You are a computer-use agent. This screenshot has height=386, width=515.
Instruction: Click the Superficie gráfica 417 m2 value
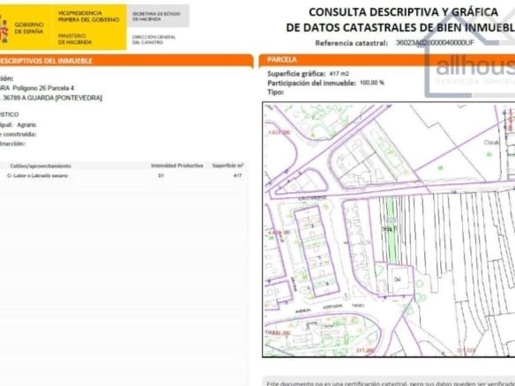tap(339, 74)
